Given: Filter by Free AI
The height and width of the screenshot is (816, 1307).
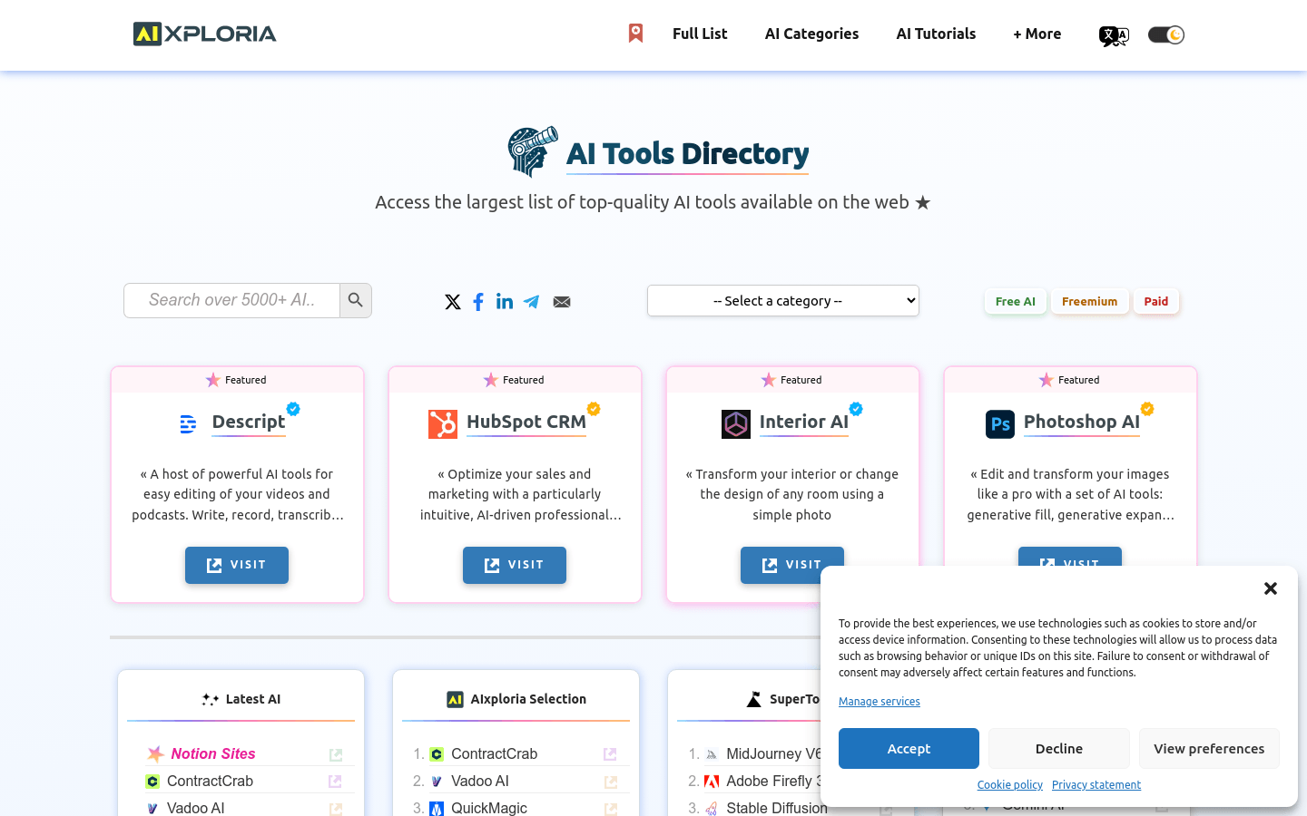Looking at the screenshot, I should pos(1015,301).
